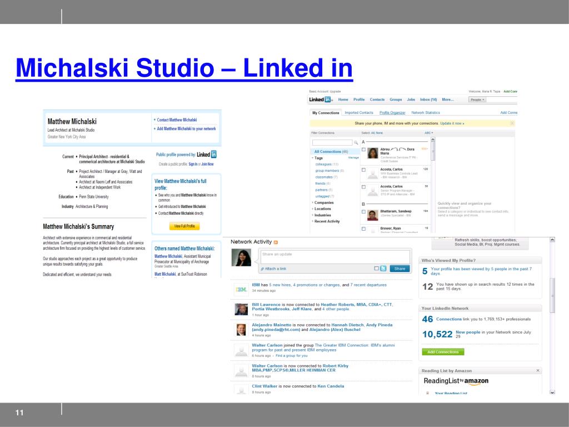Click the connections list scroll-up arrow
The height and width of the screenshot is (427, 569).
click(x=432, y=140)
